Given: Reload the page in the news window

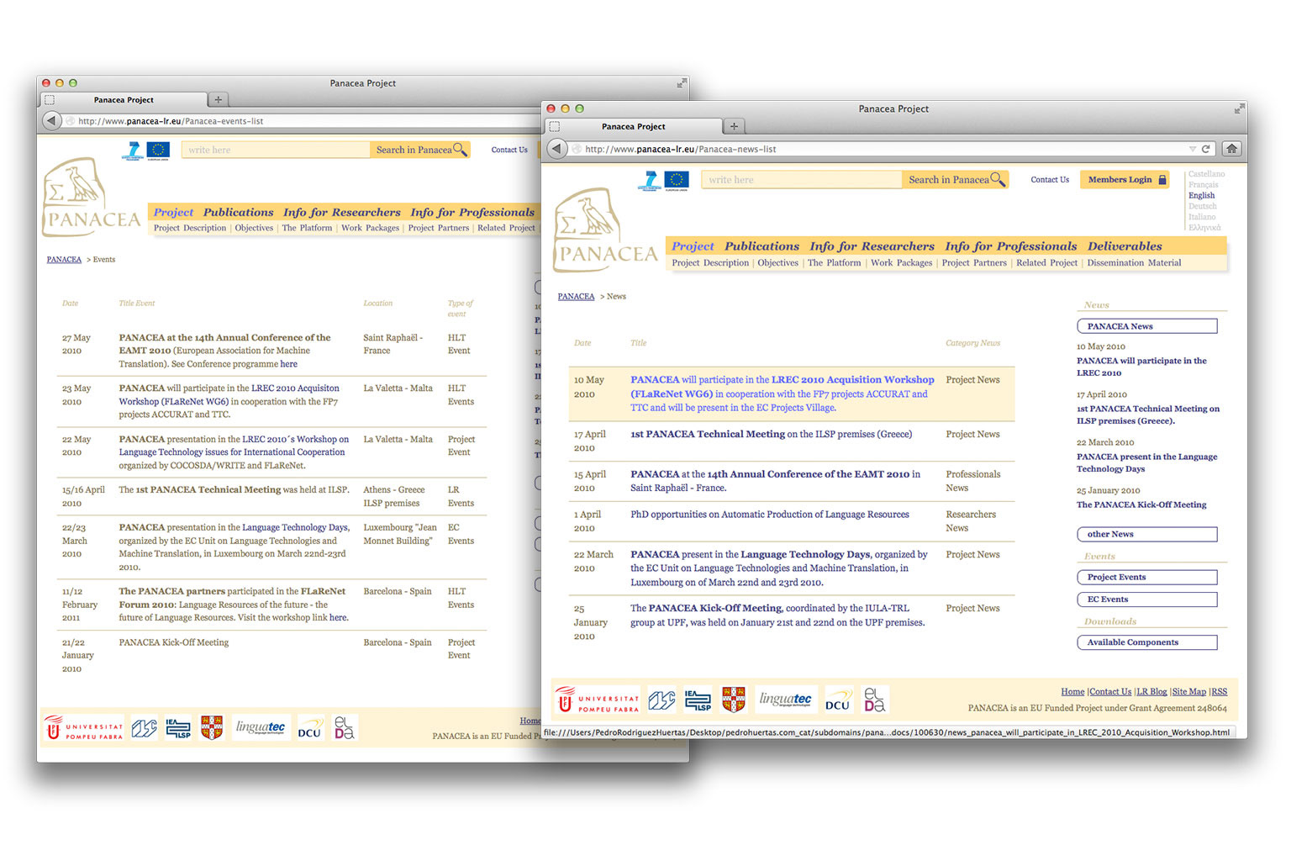Looking at the screenshot, I should click(x=1205, y=149).
